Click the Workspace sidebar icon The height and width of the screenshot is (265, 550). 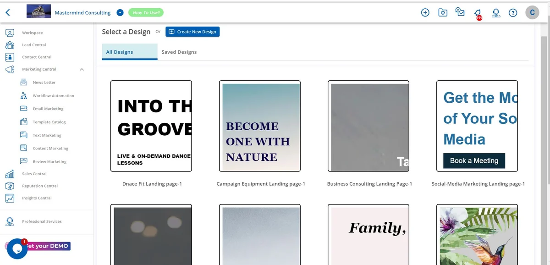point(10,33)
